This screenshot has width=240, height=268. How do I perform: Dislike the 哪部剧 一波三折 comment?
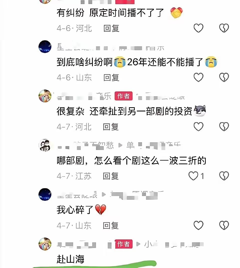224,176
